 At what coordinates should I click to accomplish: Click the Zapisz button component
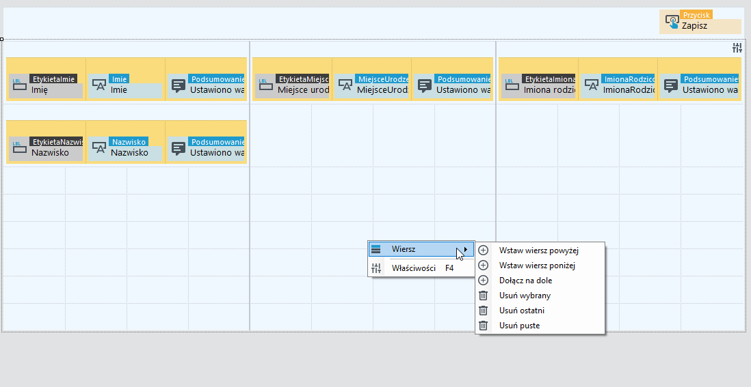tap(700, 22)
